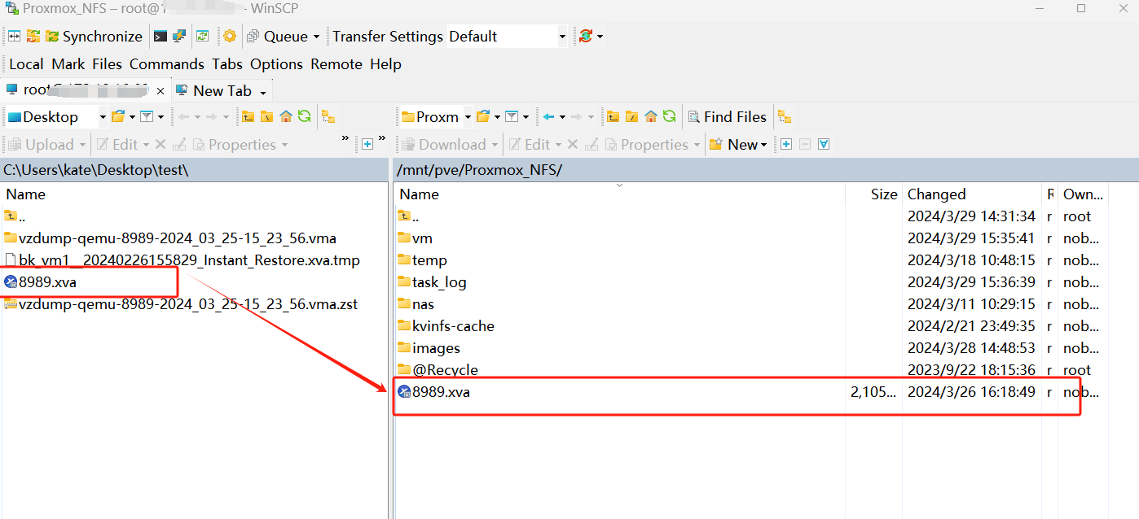Screen dimensions: 1139x519
Task: Open the Commands menu
Action: coord(167,64)
